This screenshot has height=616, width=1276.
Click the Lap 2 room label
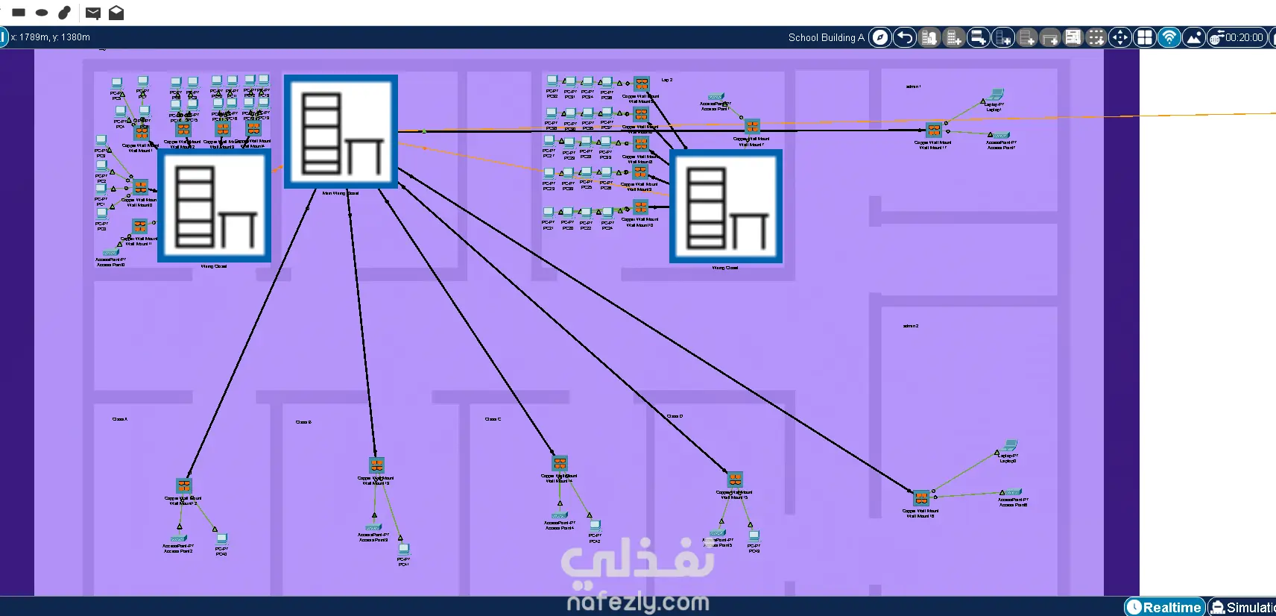click(x=666, y=80)
